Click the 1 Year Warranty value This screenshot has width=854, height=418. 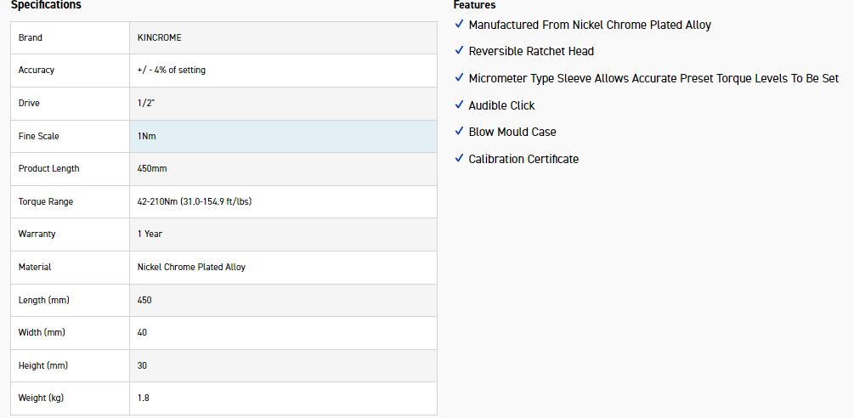point(150,234)
